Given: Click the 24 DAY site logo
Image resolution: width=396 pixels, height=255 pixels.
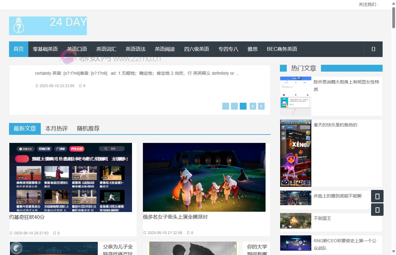Looking at the screenshot, I should point(48,26).
